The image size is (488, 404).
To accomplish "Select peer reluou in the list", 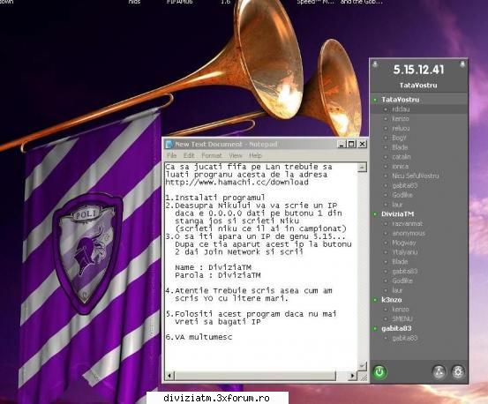I will pyautogui.click(x=418, y=128).
